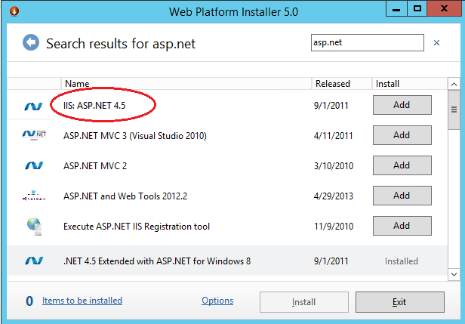465x324 pixels.
Task: Click the .NET 4.5 Extended row icon
Action: tap(34, 261)
